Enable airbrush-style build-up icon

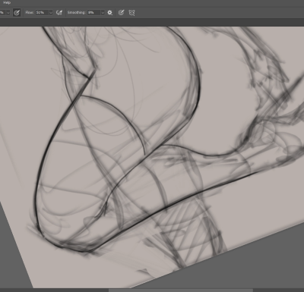[59, 13]
